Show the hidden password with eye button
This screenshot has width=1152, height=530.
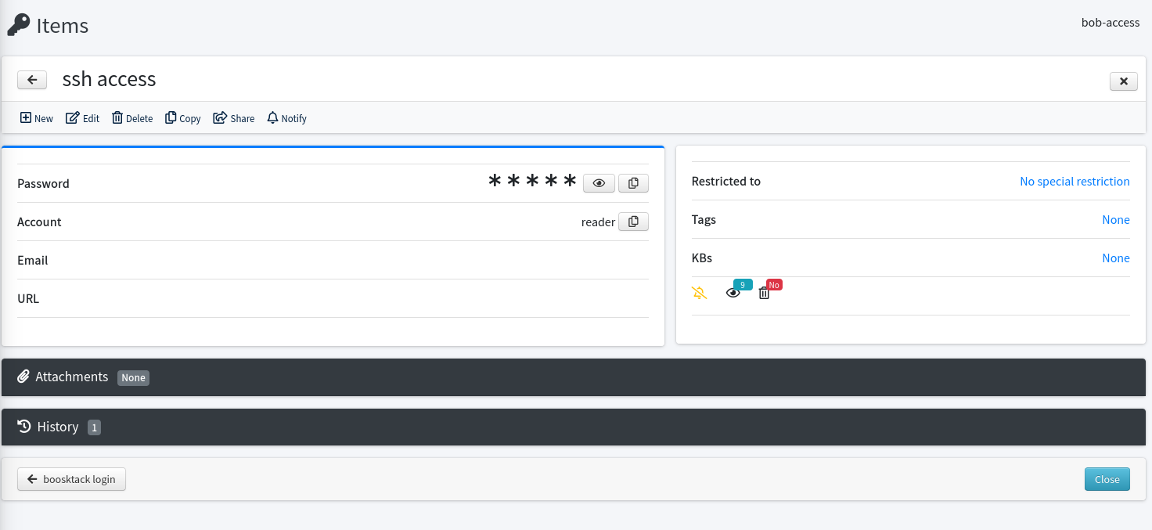click(x=599, y=183)
